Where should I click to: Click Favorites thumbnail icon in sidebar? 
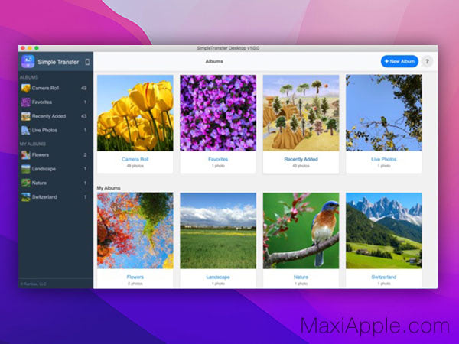25,102
